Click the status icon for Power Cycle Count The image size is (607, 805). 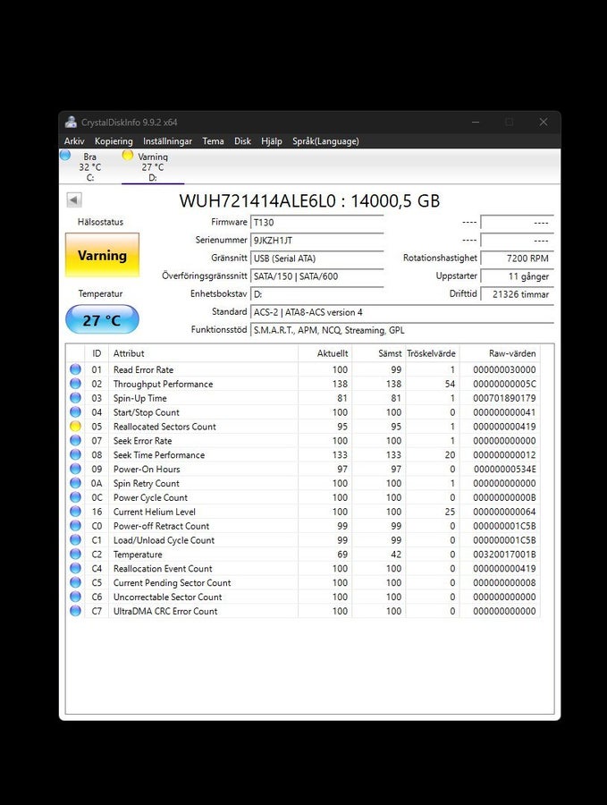(75, 497)
